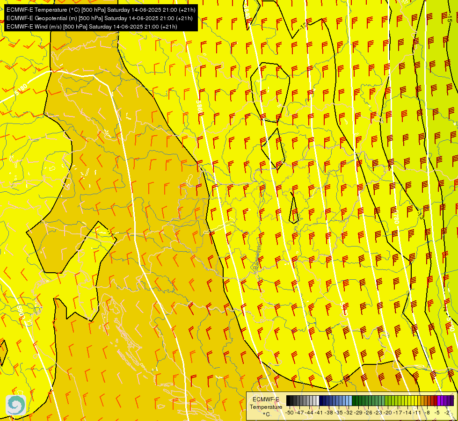Image resolution: width=458 pixels, height=421 pixels.
Task: Click the ECMWF-E Temperature title line
Action: pos(101,10)
